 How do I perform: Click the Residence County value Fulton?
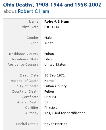click(x=49, y=54)
